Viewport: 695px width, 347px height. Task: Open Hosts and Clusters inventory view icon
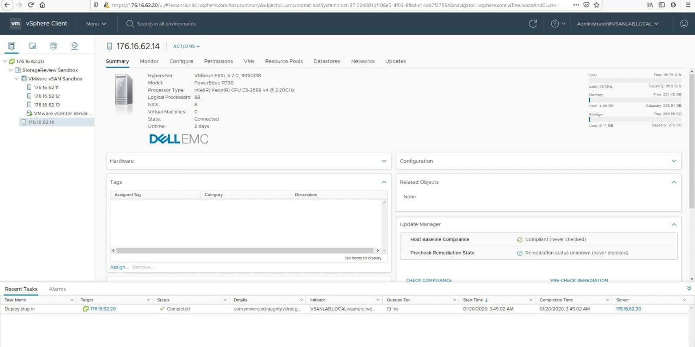[12, 46]
